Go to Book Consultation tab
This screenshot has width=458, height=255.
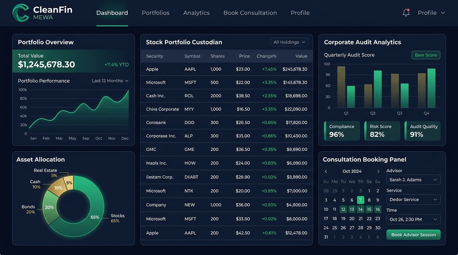click(x=250, y=13)
